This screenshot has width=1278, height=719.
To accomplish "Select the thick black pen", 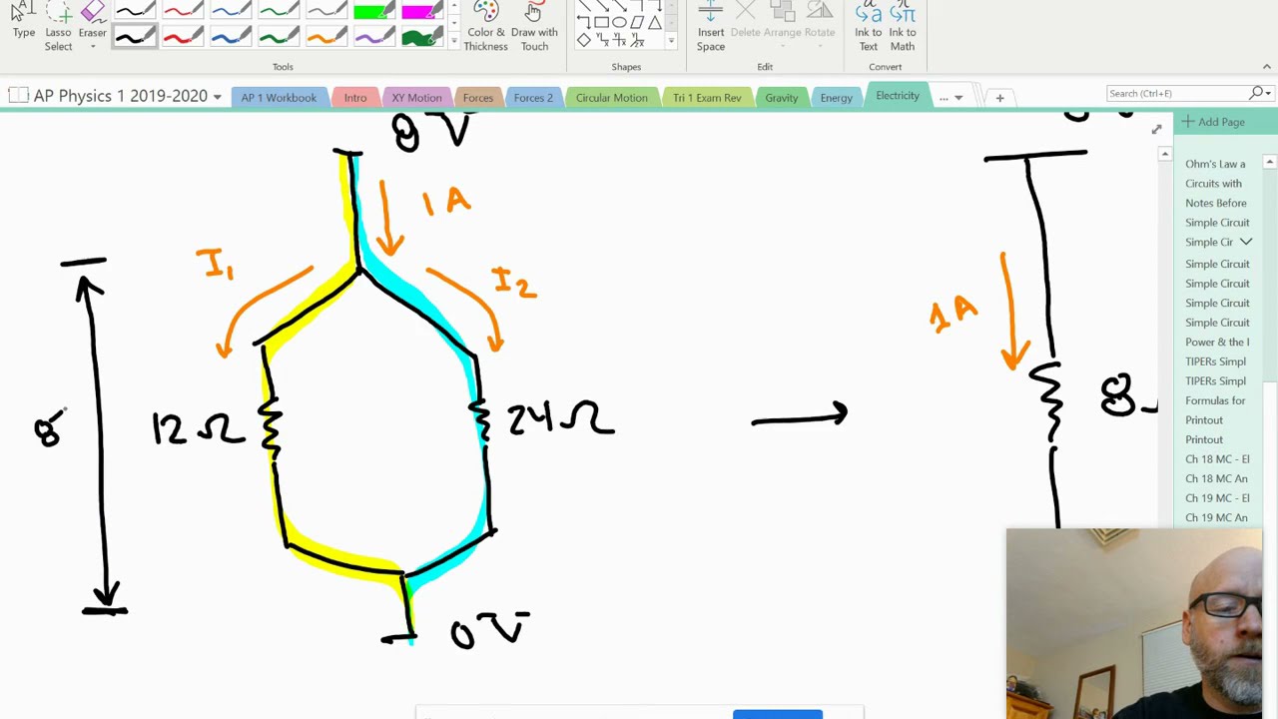I will [134, 38].
